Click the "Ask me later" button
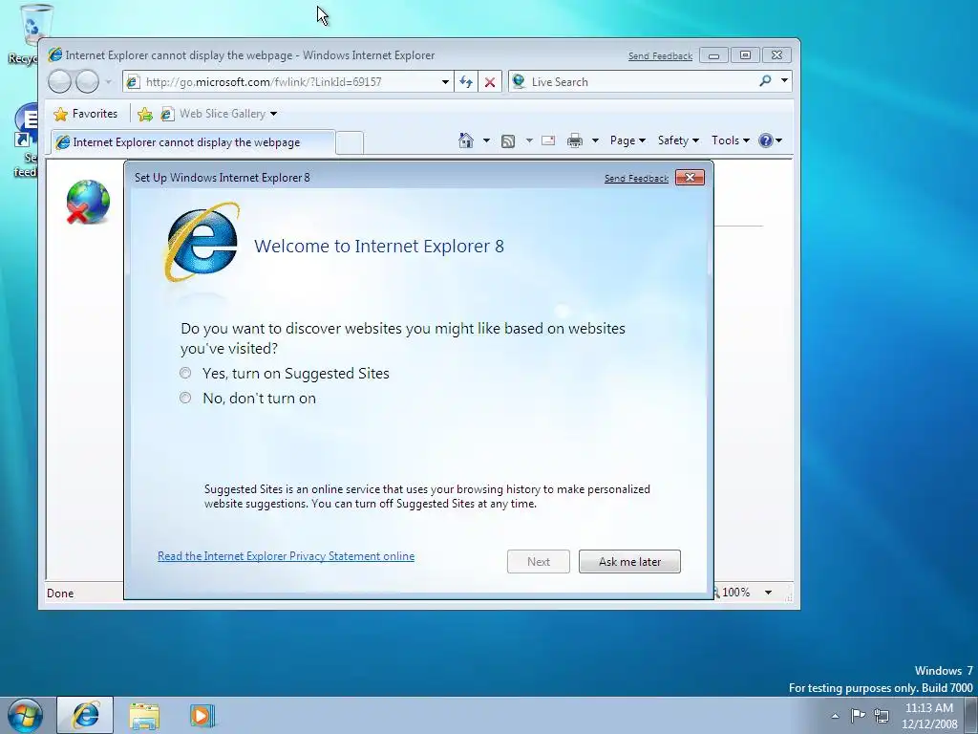 tap(629, 562)
